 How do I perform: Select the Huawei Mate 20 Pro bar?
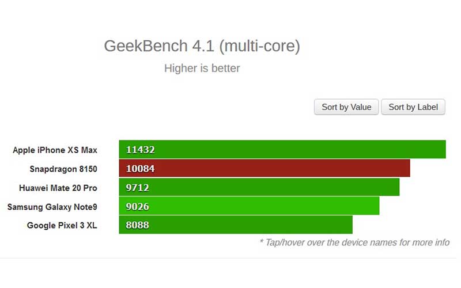[x=259, y=187]
